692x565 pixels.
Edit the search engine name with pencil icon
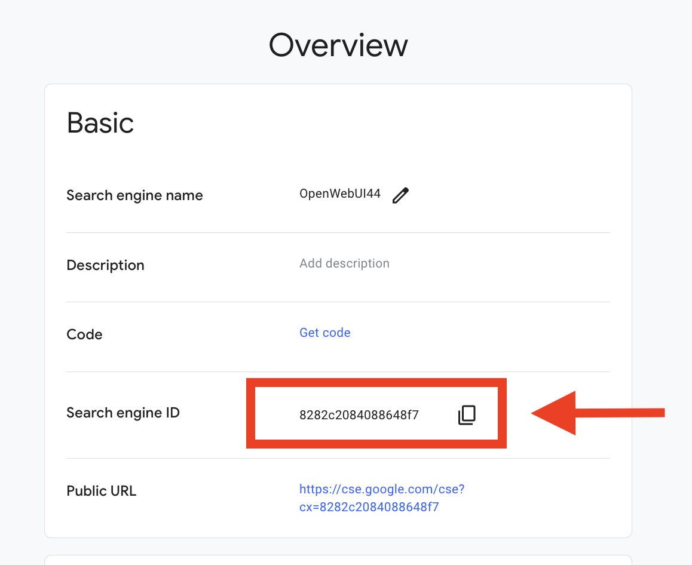tap(401, 195)
